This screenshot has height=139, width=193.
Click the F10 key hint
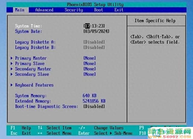[x=143, y=133]
